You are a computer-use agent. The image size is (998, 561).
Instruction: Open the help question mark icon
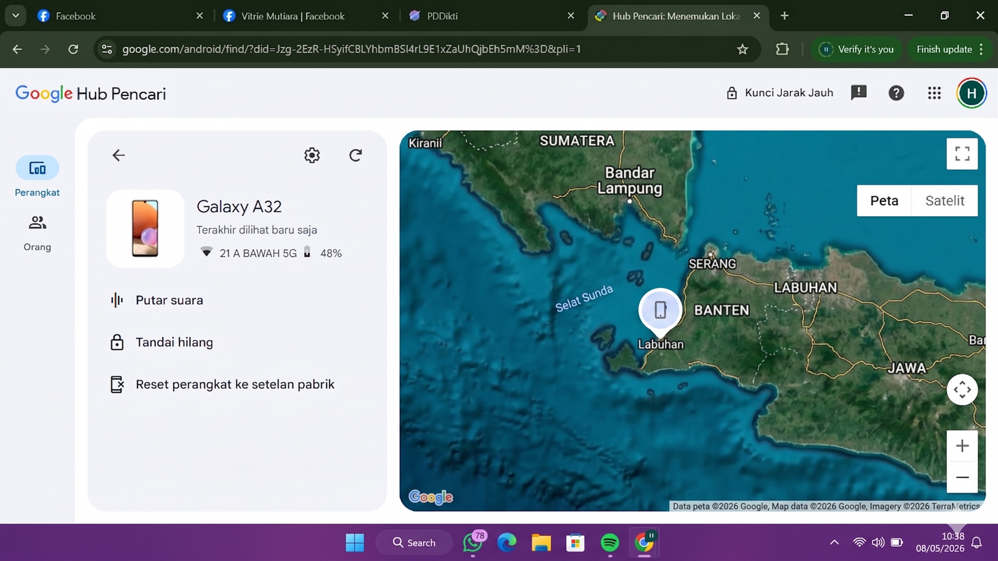pyautogui.click(x=896, y=93)
